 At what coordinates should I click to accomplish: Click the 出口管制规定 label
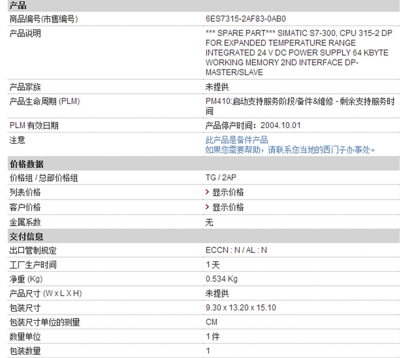33,250
